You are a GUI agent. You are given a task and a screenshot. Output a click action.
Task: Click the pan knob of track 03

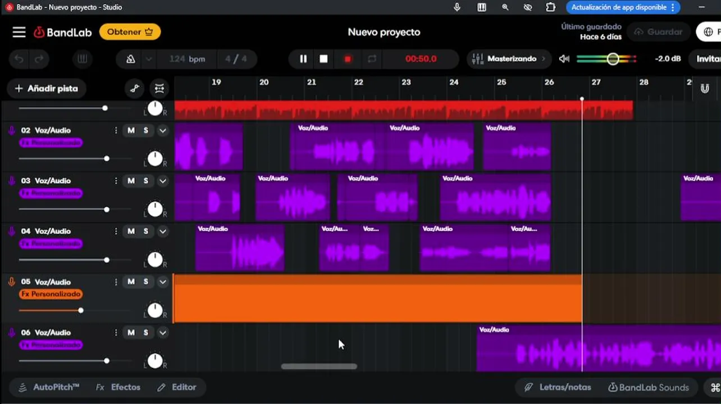point(155,210)
